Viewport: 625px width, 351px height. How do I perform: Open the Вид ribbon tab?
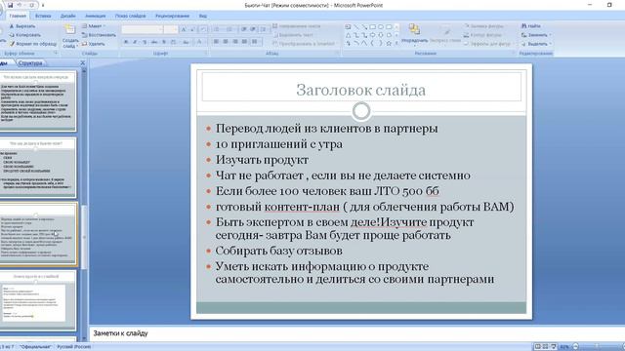tap(202, 16)
